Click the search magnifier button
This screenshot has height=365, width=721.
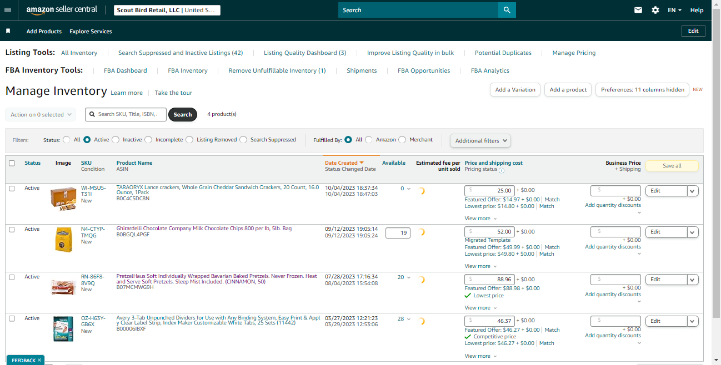(507, 10)
